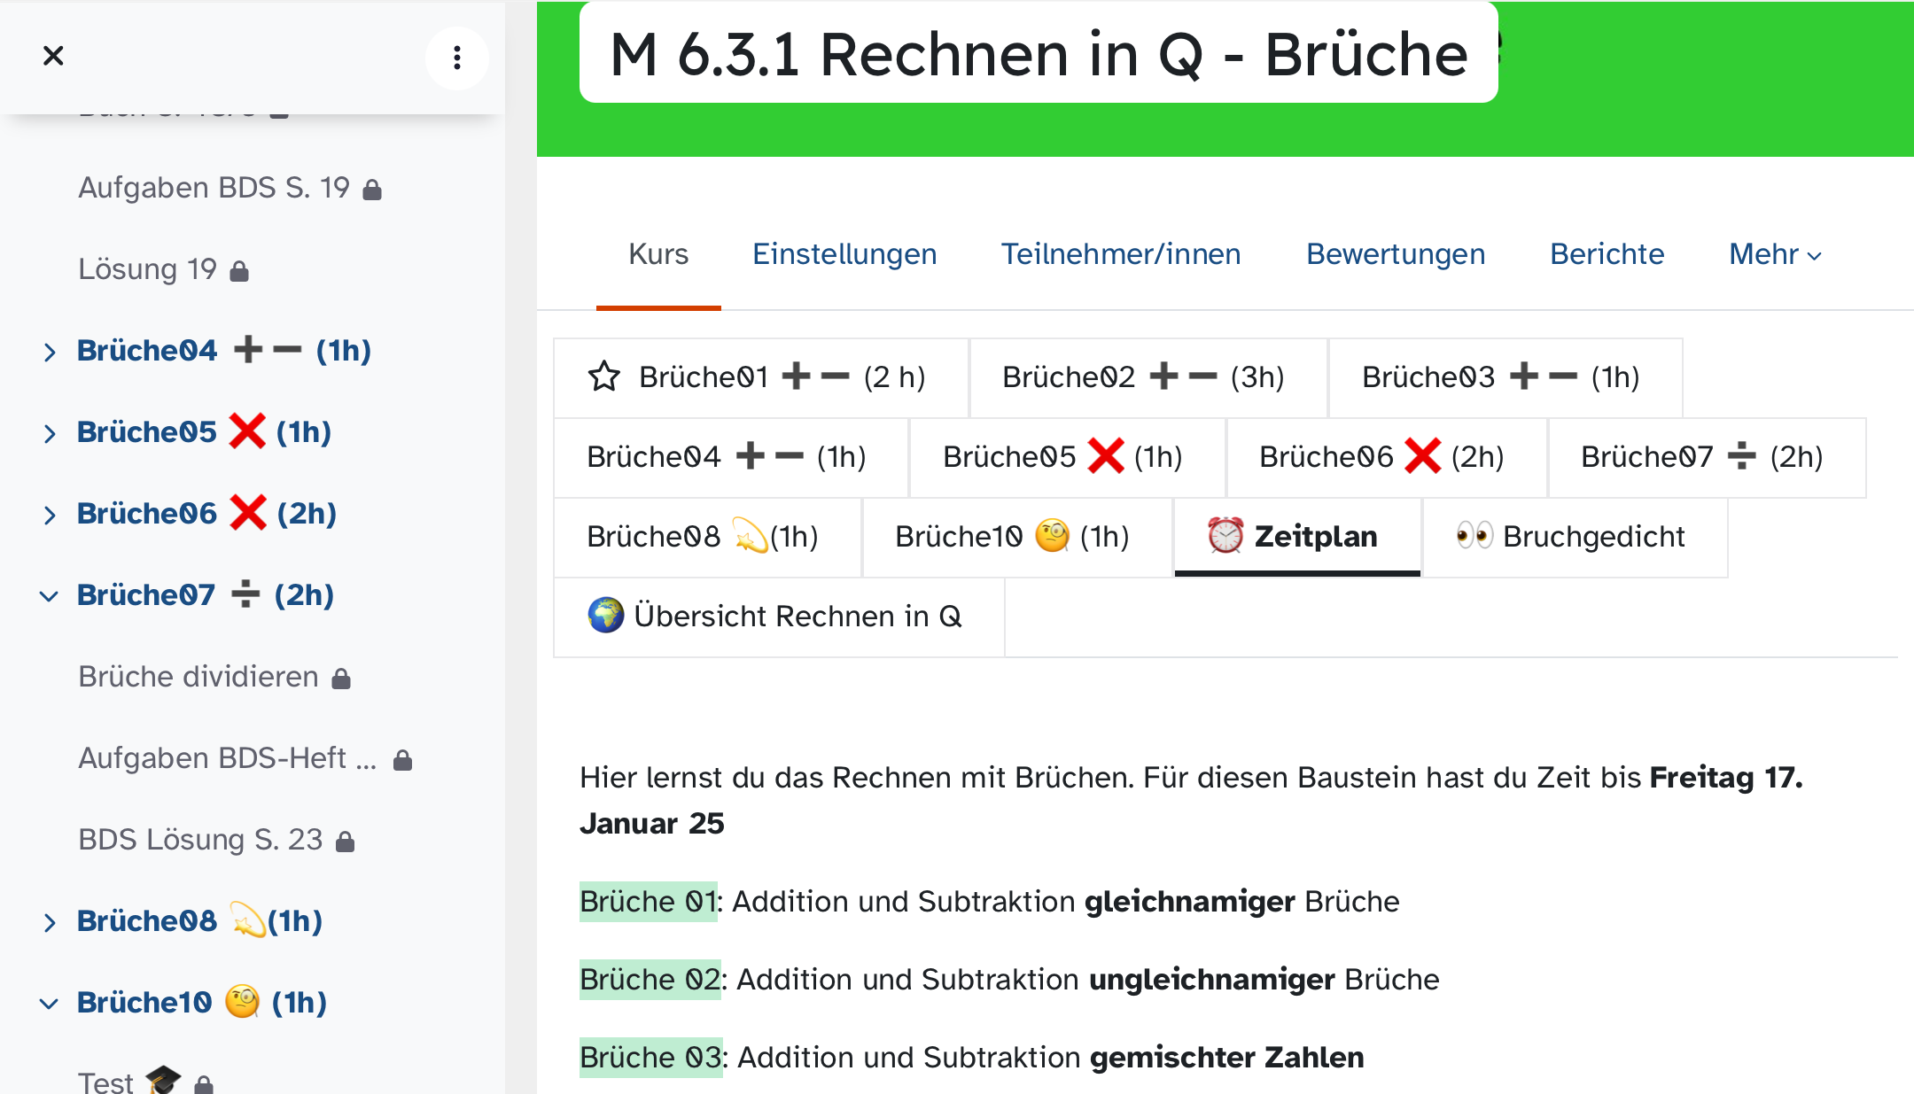Open the course index options menu
This screenshot has width=1914, height=1094.
coord(456,58)
